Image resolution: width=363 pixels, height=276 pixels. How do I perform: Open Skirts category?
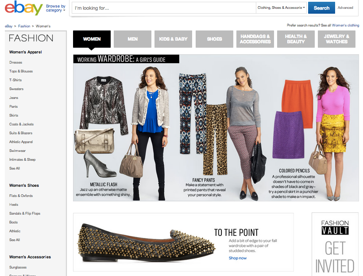click(x=14, y=115)
